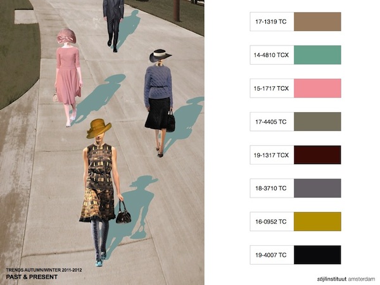Click the 14-4810 TCX color code label
The image size is (380, 285).
coord(272,55)
